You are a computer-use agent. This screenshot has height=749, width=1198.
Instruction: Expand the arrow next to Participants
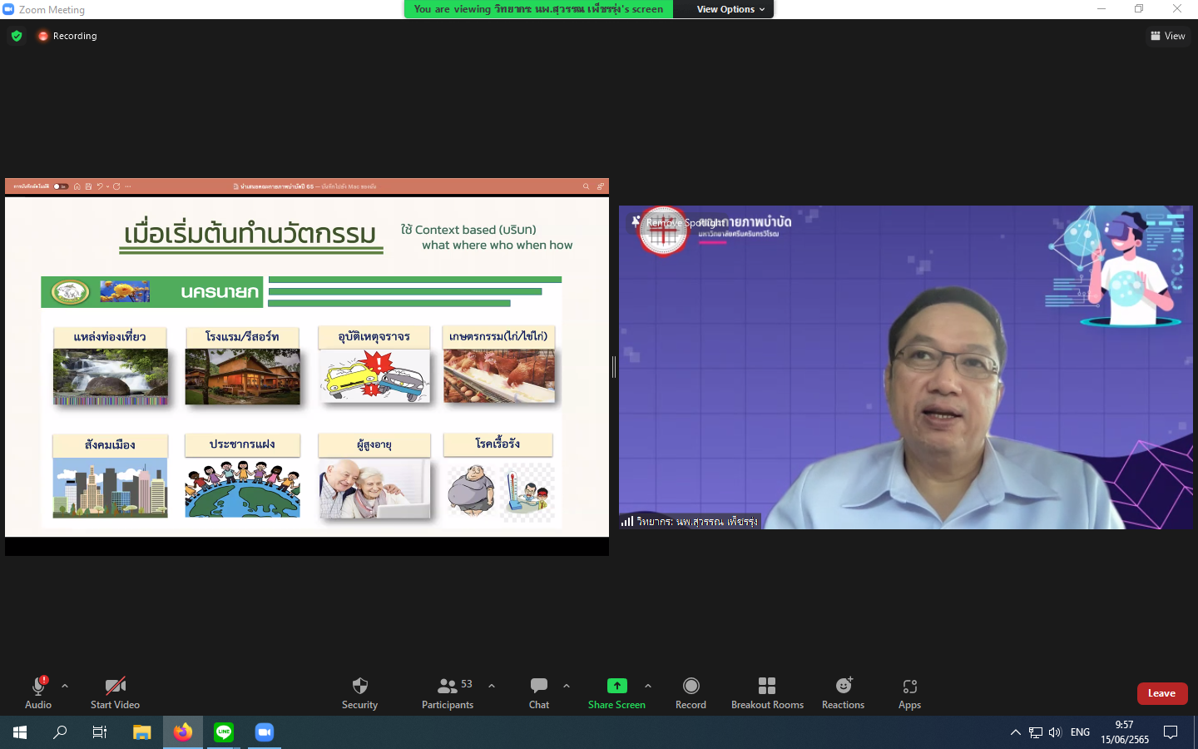point(492,686)
